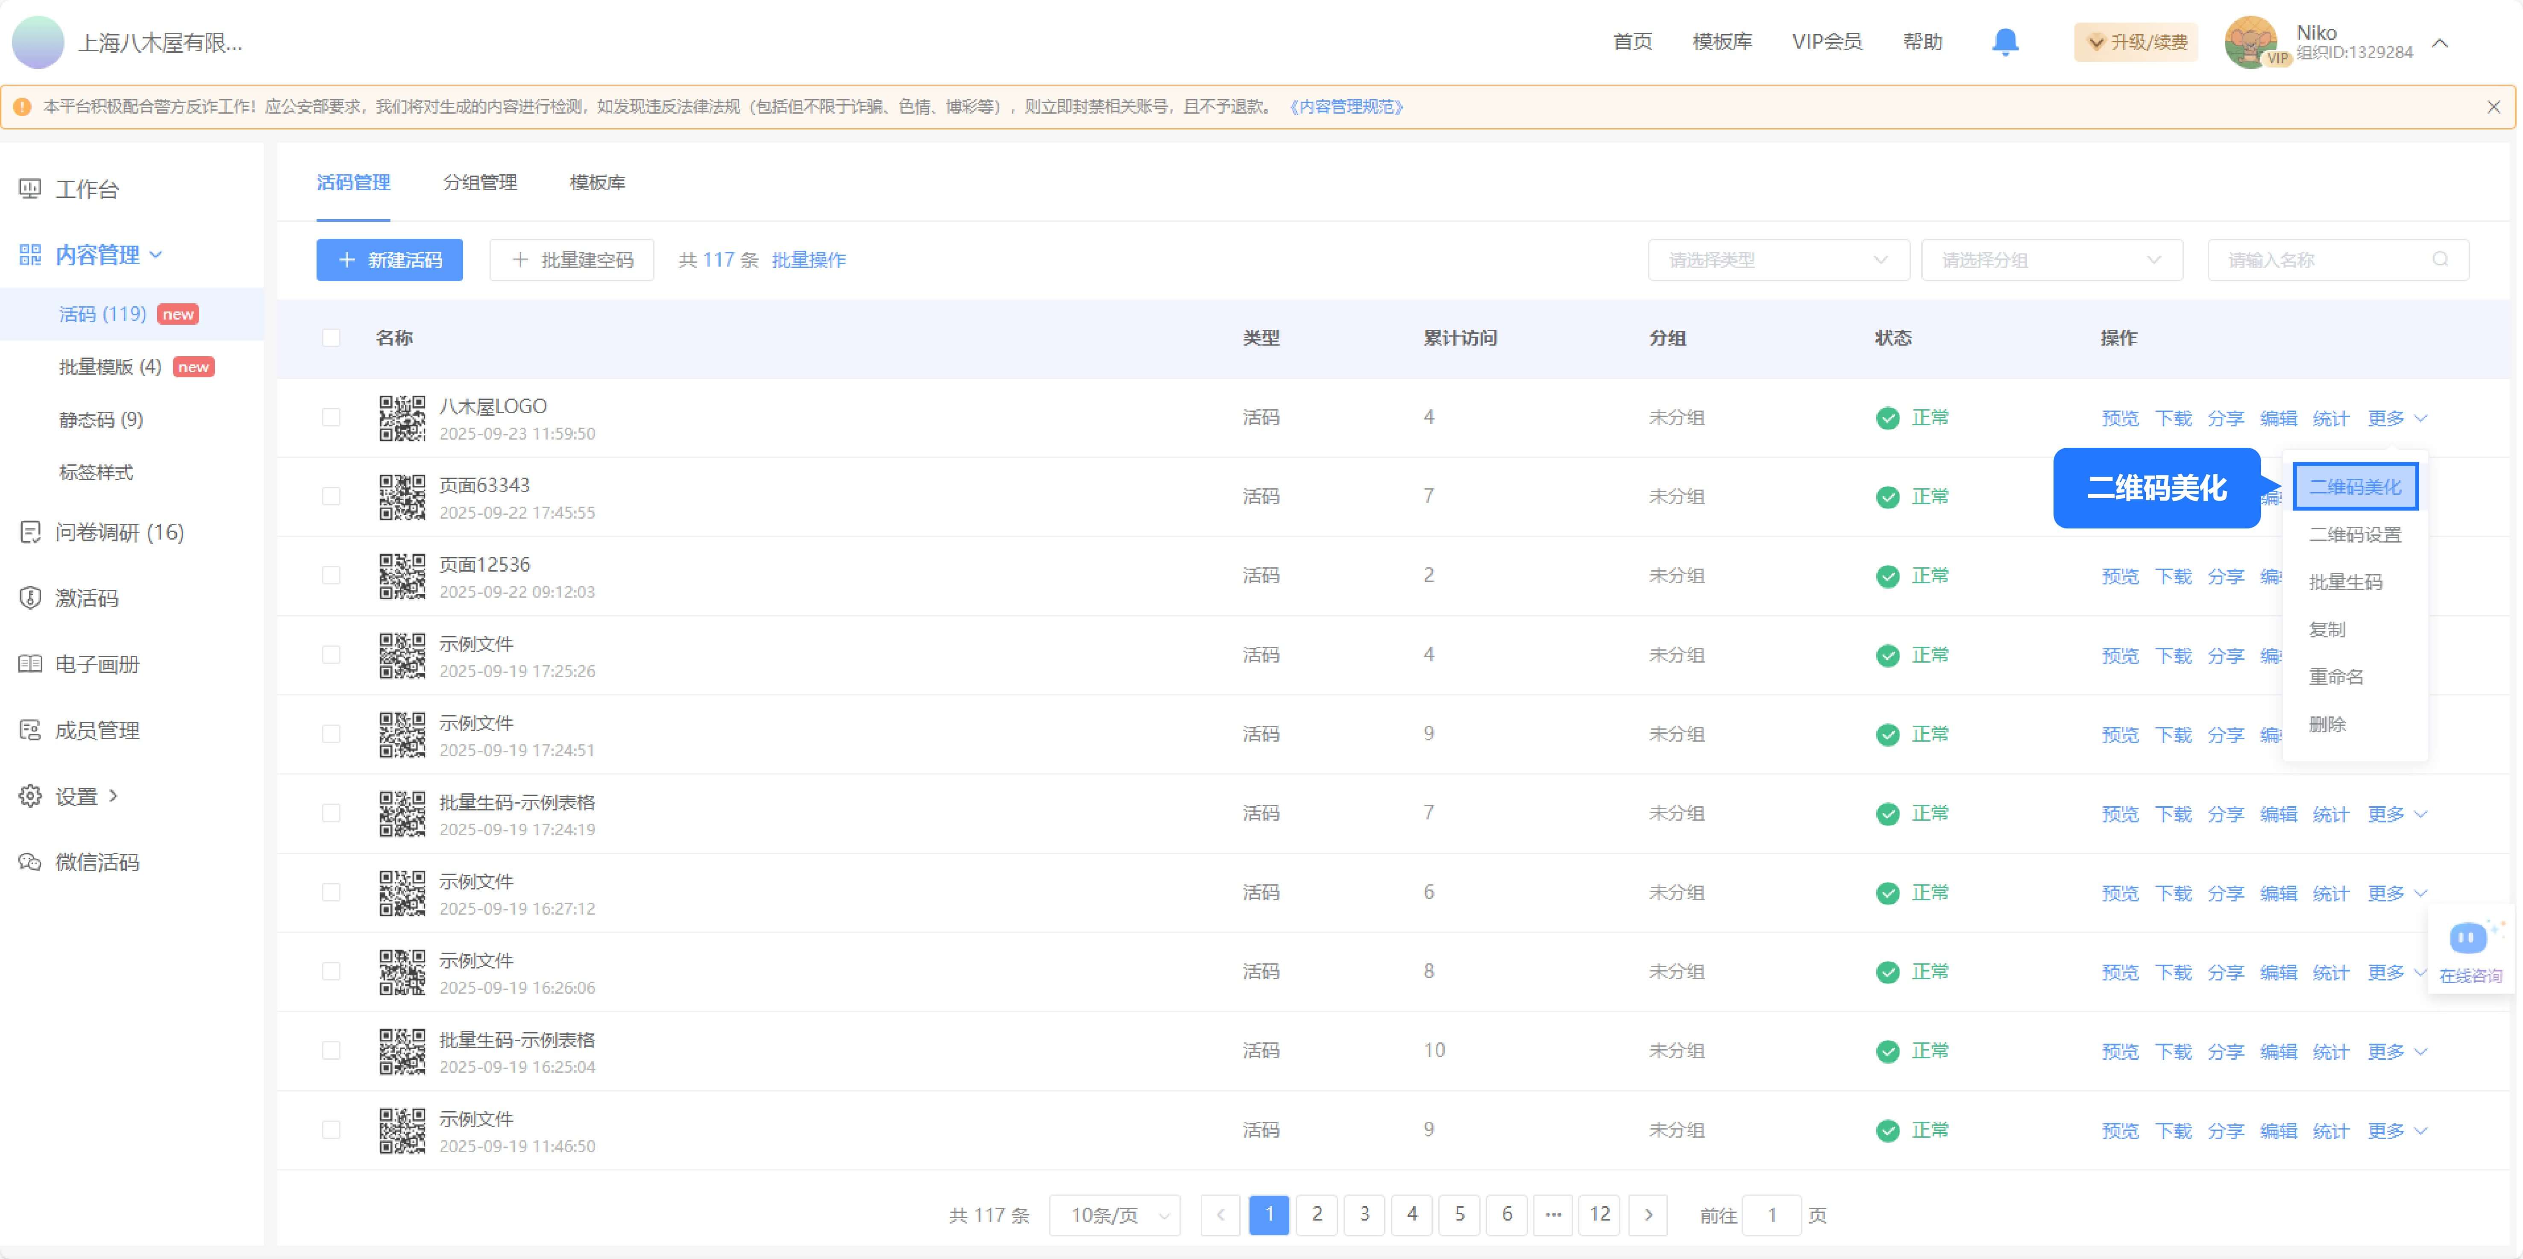Click the 微信活码 WeChat icon
Screen dimensions: 2523x1259
click(x=30, y=862)
